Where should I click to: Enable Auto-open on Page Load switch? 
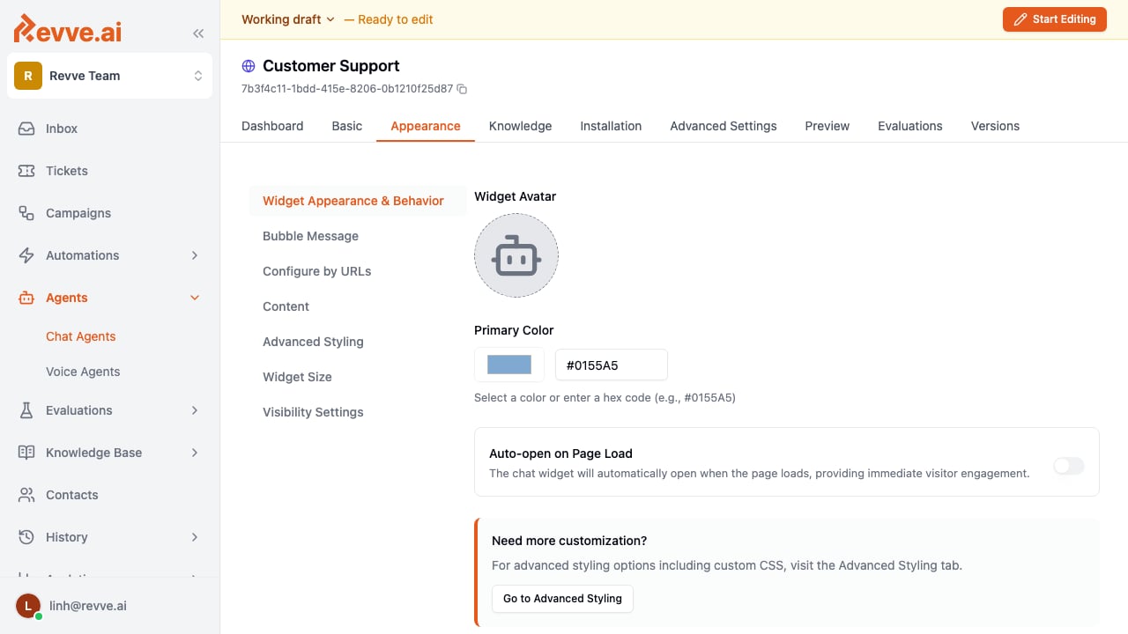(1069, 466)
